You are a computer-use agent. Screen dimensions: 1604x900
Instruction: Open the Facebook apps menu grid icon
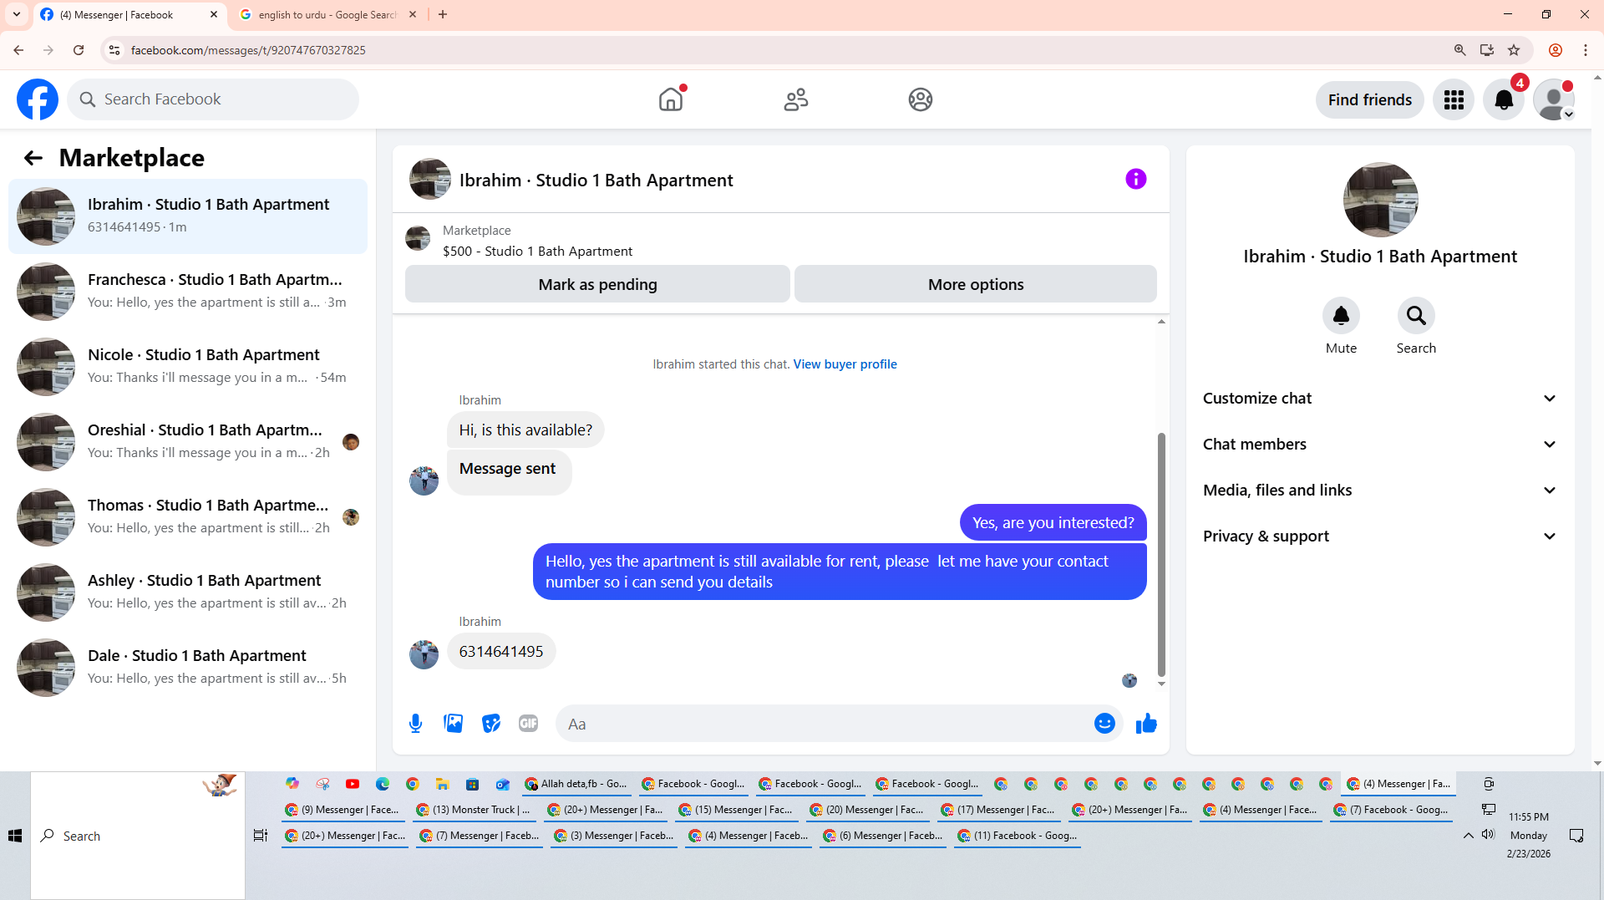[x=1454, y=100]
